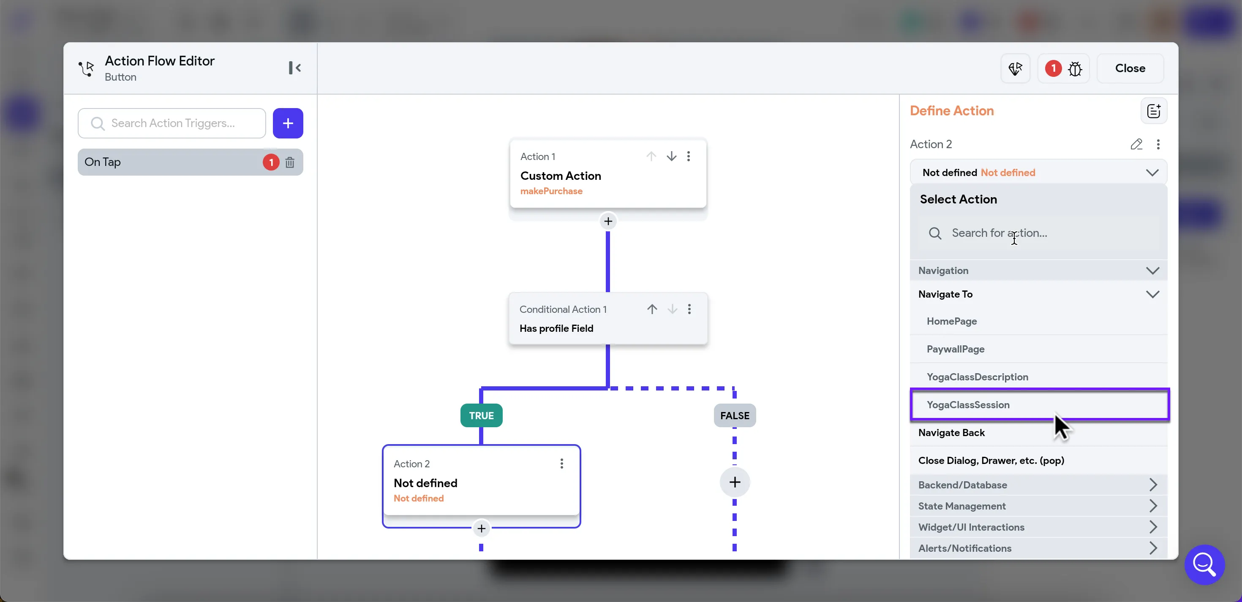The height and width of the screenshot is (602, 1242).
Task: Delete the On Tap trigger via trash icon
Action: 290,163
